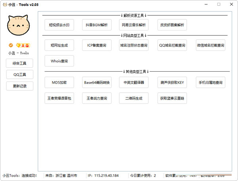Open 短视频去水印 tool

click(59, 25)
